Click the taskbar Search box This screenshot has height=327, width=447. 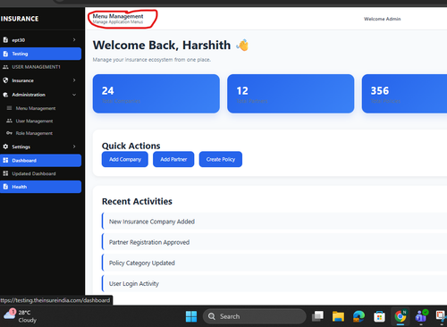[254, 316]
